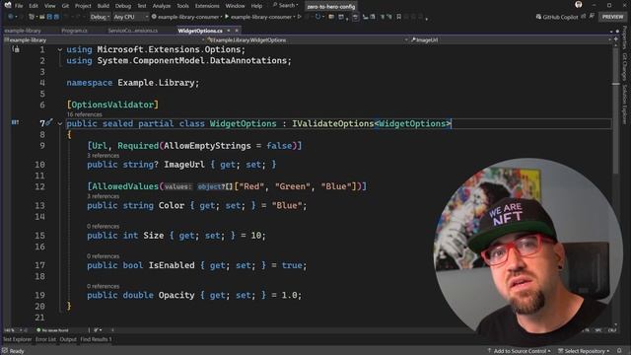Start debugging example-library-consumer with green play button
This screenshot has height=355, width=631.
tap(259, 17)
